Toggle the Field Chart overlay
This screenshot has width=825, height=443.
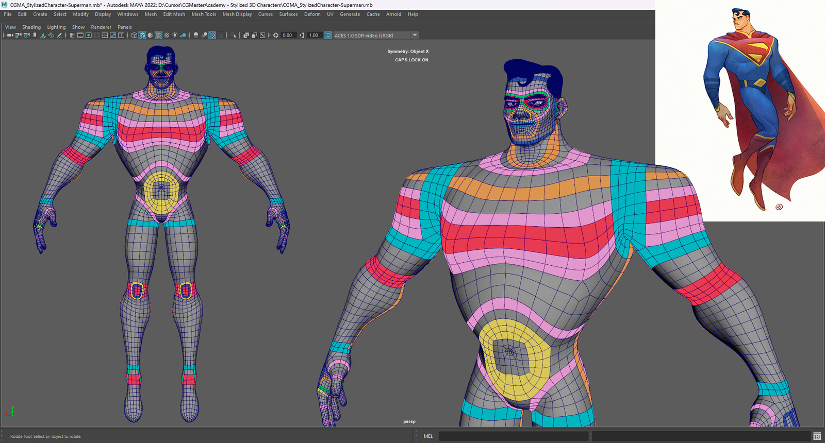coord(105,35)
